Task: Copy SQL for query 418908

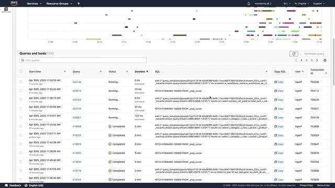Action: (x=279, y=126)
